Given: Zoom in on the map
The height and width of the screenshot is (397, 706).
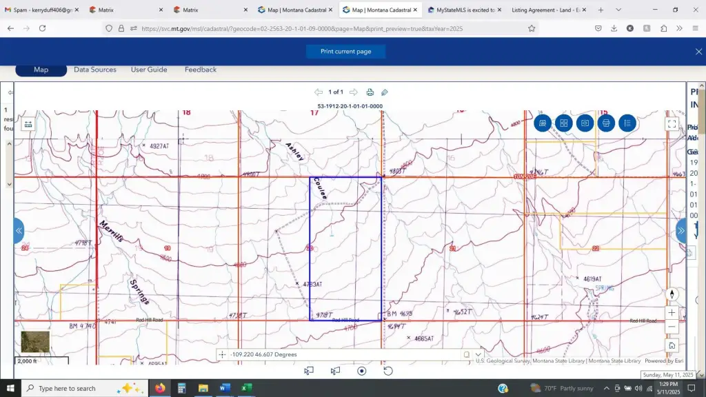Looking at the screenshot, I should pyautogui.click(x=672, y=312).
